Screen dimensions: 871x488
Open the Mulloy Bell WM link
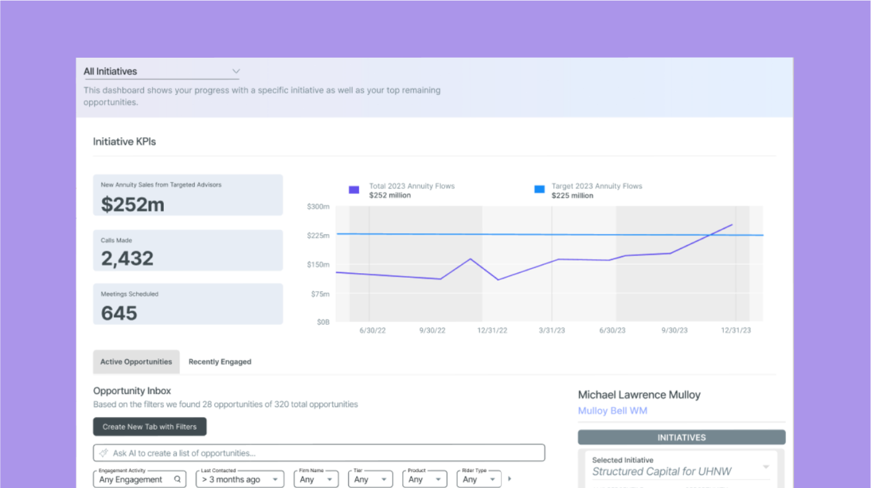click(612, 411)
